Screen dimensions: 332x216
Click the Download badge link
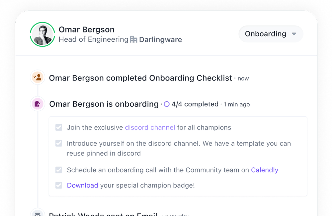point(82,185)
